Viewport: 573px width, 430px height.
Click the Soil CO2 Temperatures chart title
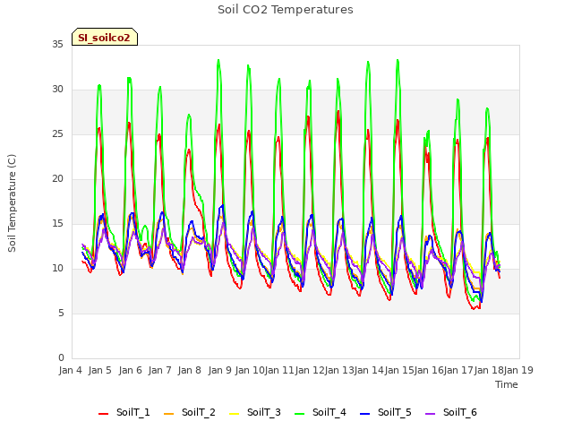pos(286,10)
